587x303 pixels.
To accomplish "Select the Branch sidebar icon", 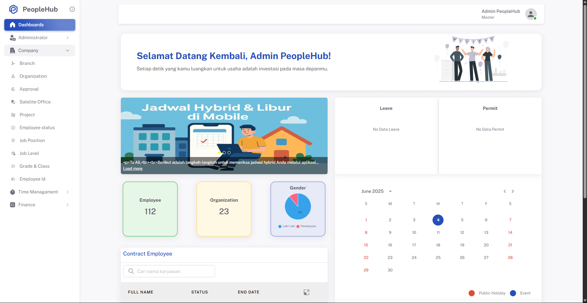I will tap(13, 63).
